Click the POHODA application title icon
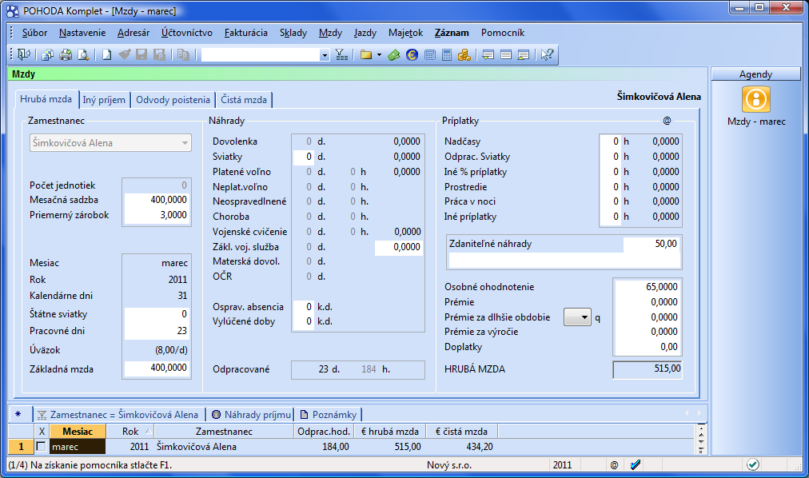 pos(12,11)
